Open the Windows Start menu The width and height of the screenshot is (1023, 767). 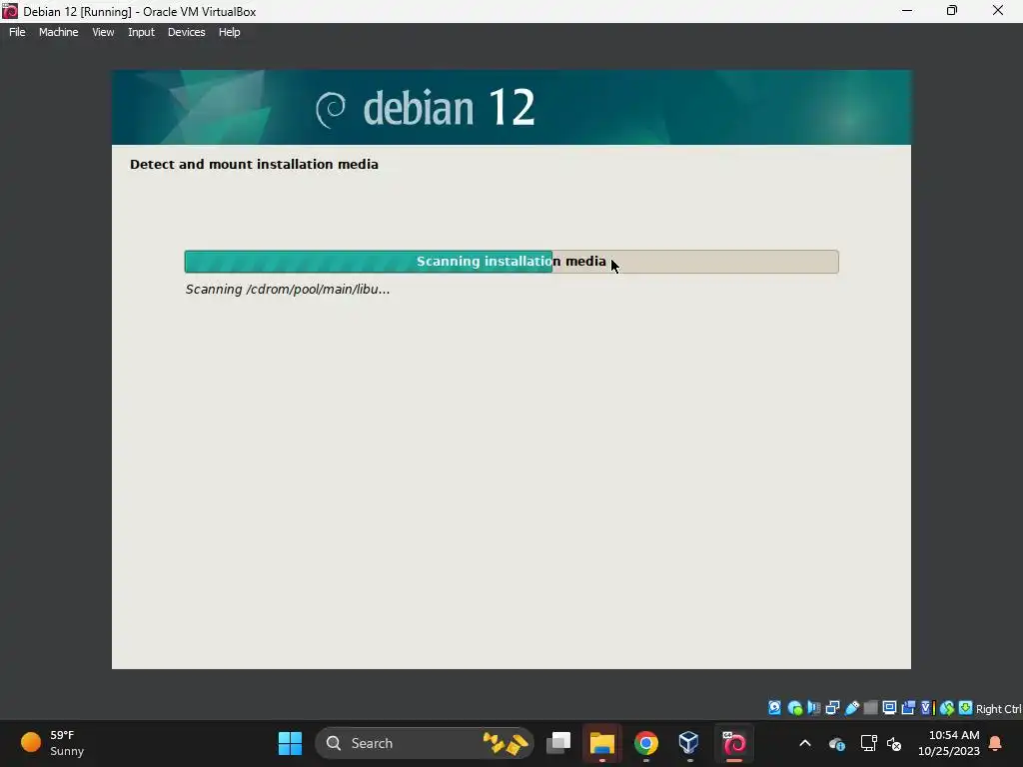pos(291,743)
